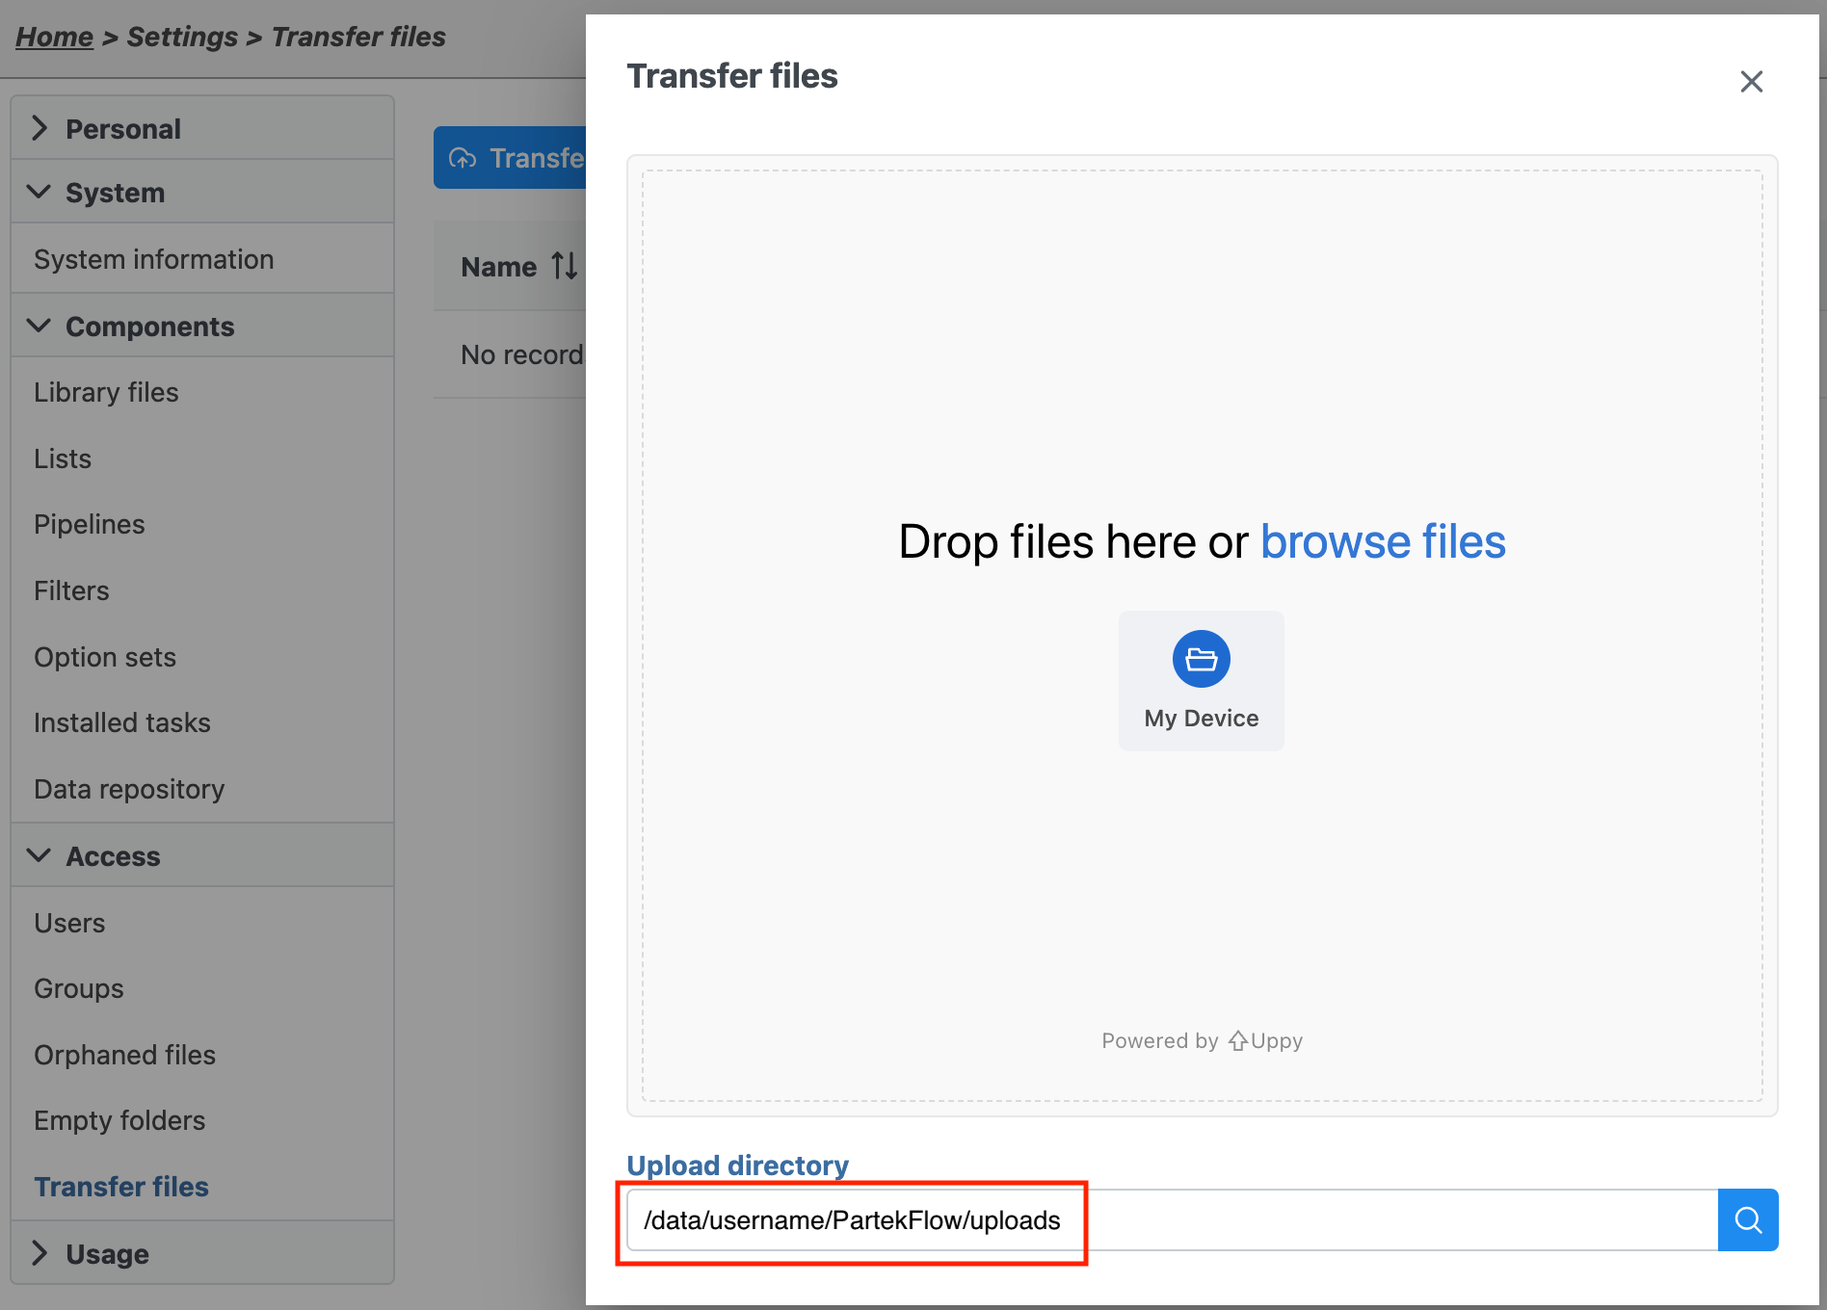Select the Pipelines sidebar item

coord(89,524)
